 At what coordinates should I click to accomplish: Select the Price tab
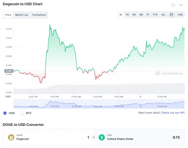tap(8, 15)
